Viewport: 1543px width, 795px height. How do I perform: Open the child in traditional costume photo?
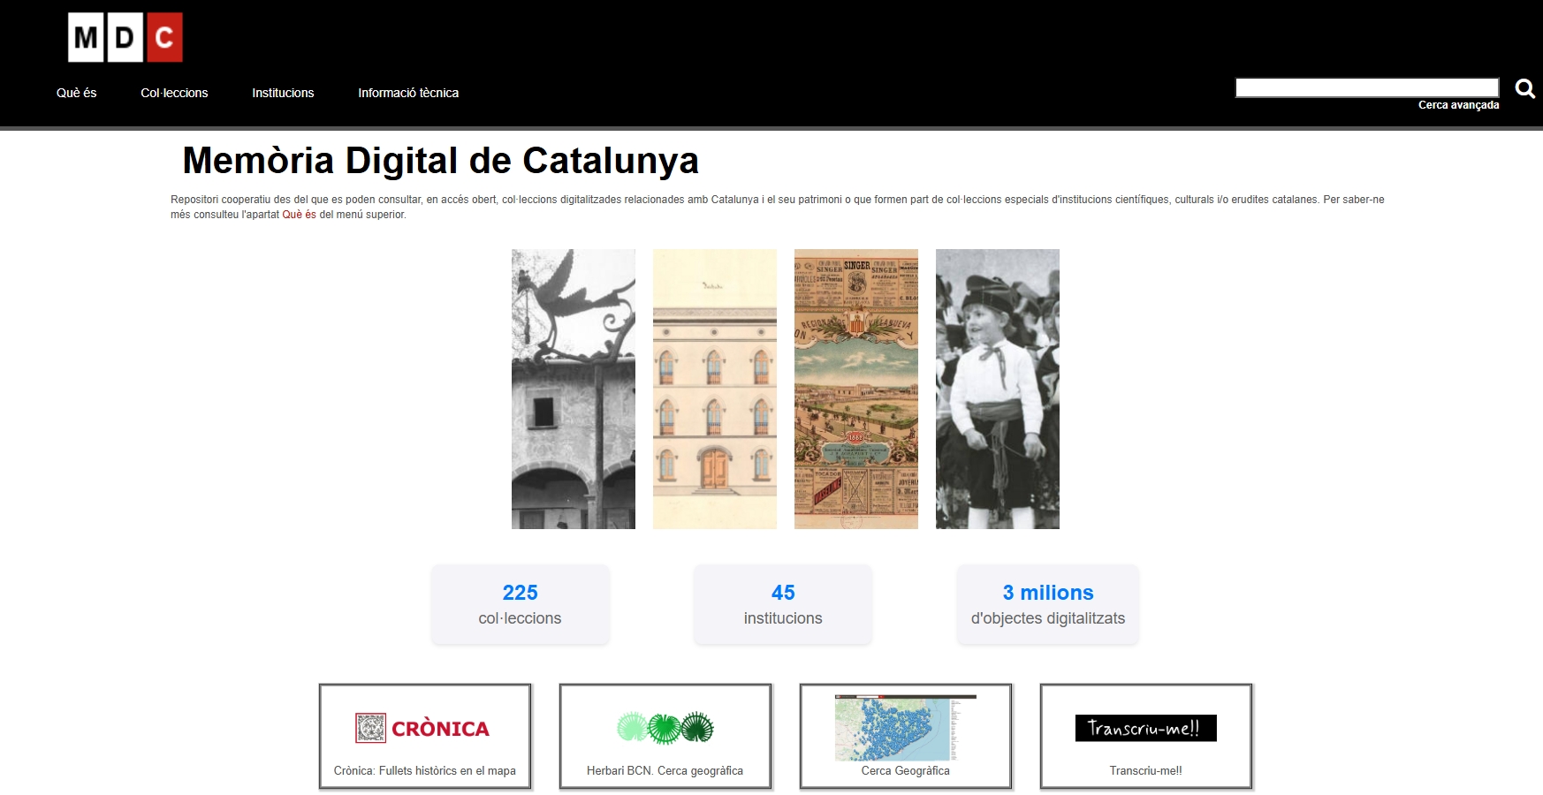click(998, 389)
